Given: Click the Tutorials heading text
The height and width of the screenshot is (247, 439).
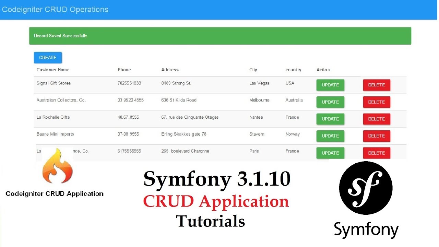Looking at the screenshot, I should (211, 221).
